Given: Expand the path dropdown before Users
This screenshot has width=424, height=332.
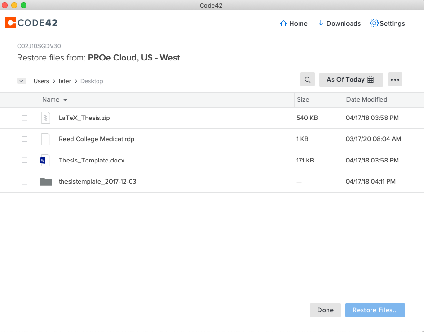Looking at the screenshot, I should (21, 81).
